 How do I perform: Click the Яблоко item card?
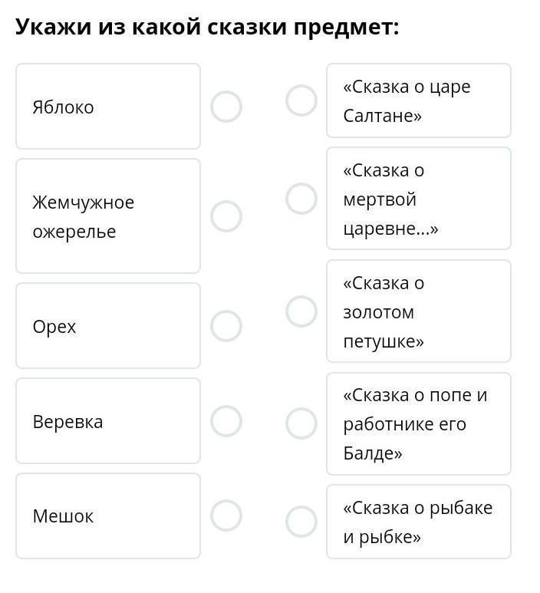[108, 107]
